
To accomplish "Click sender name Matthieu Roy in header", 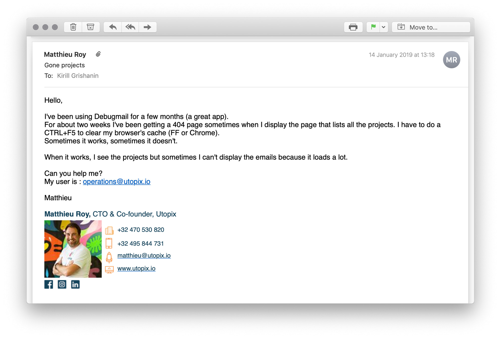I will point(65,54).
